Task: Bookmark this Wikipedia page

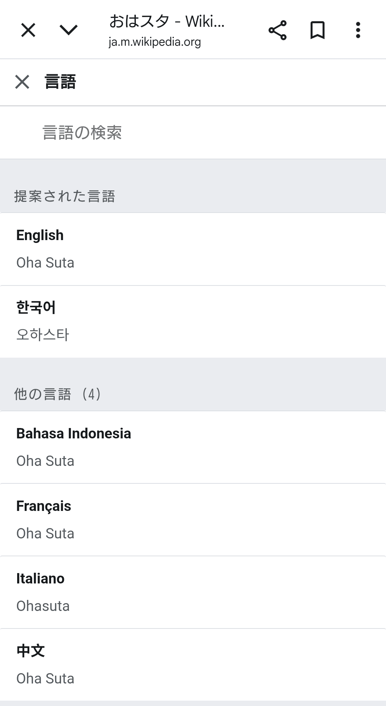Action: 317,30
